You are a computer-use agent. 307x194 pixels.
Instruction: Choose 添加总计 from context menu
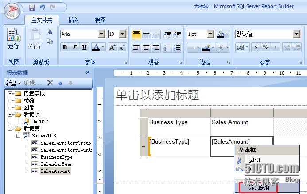tap(267, 187)
